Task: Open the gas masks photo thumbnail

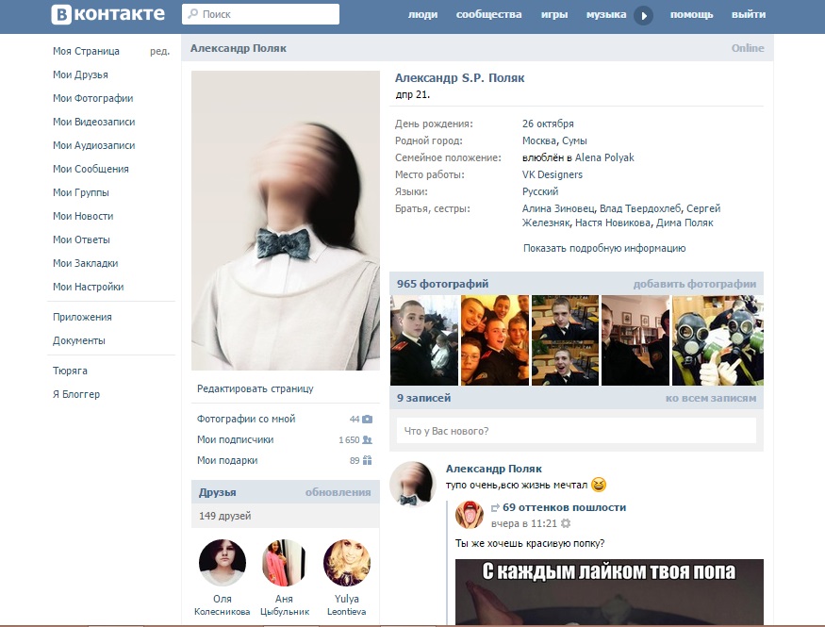Action: [718, 340]
